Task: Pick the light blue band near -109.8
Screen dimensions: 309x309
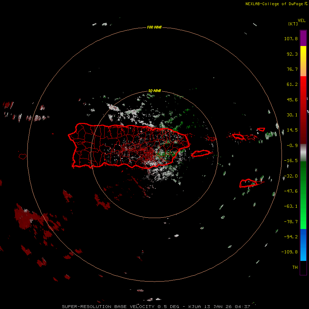Action: pyautogui.click(x=303, y=253)
